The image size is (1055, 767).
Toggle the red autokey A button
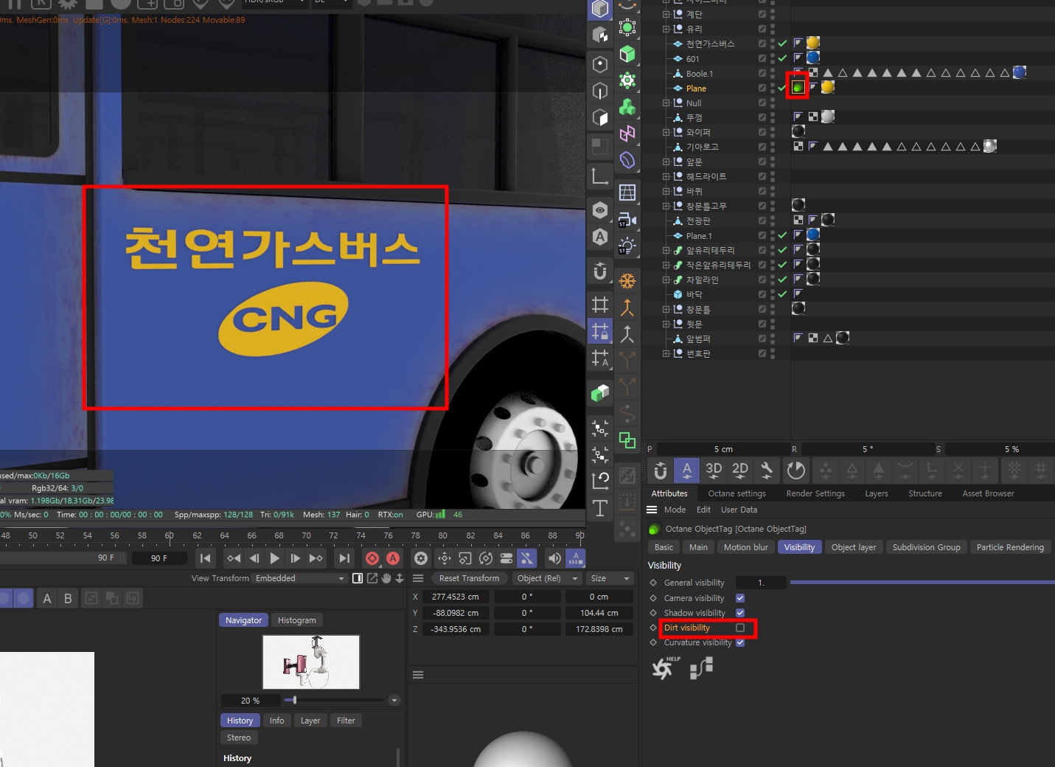pos(393,558)
